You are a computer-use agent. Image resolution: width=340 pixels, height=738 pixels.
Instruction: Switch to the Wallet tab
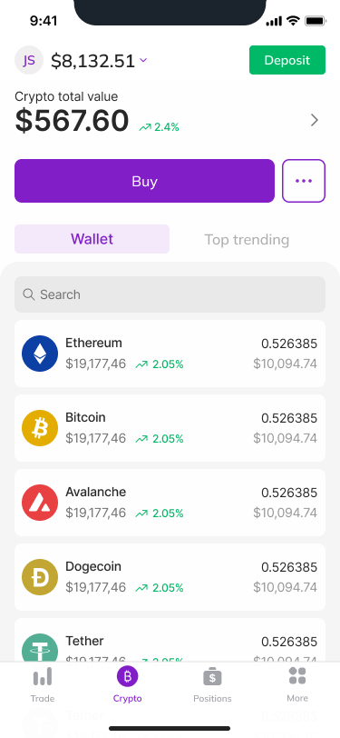pyautogui.click(x=92, y=239)
